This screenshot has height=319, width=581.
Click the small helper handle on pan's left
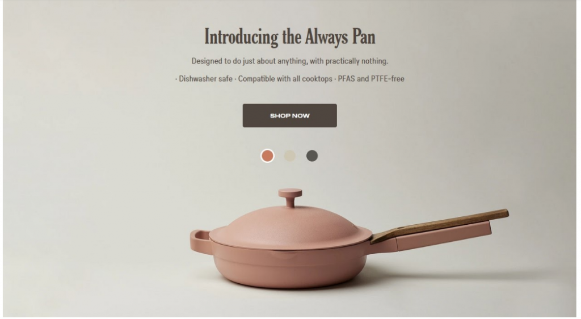200,242
